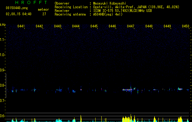Click the 0441 time marker
The width and height of the screenshot is (192, 122).
coord(21,26)
